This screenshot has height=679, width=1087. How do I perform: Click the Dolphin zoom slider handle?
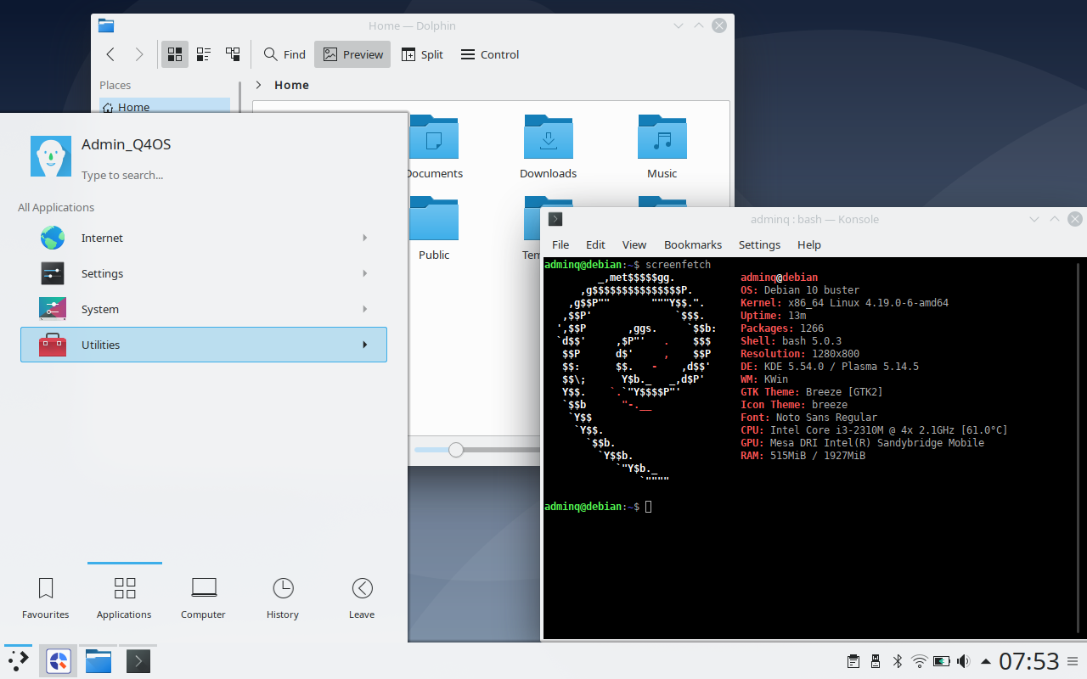click(x=456, y=450)
